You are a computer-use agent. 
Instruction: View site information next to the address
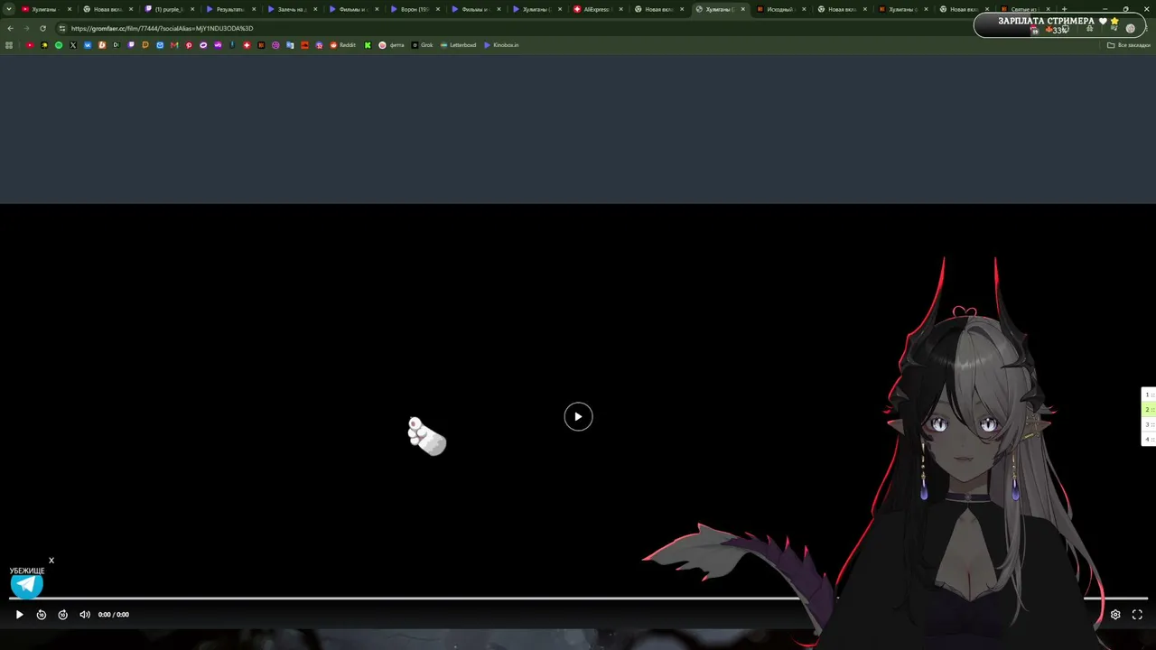point(61,28)
